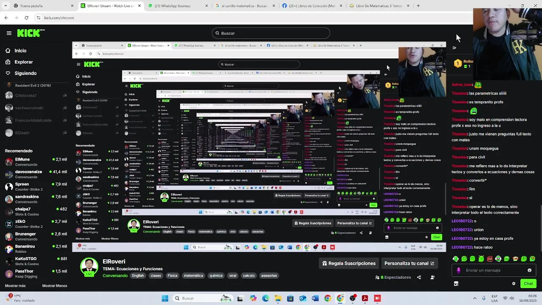The height and width of the screenshot is (305, 542).
Task: Select the English tag under the stream title
Action: pyautogui.click(x=138, y=276)
